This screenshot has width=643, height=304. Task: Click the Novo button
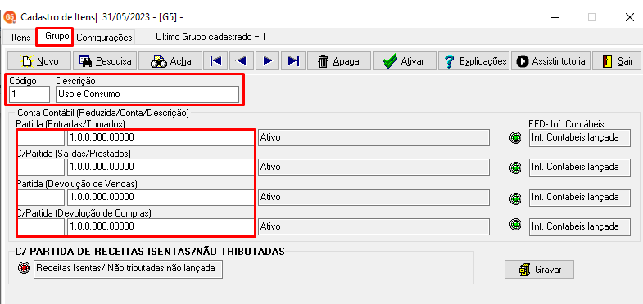40,61
